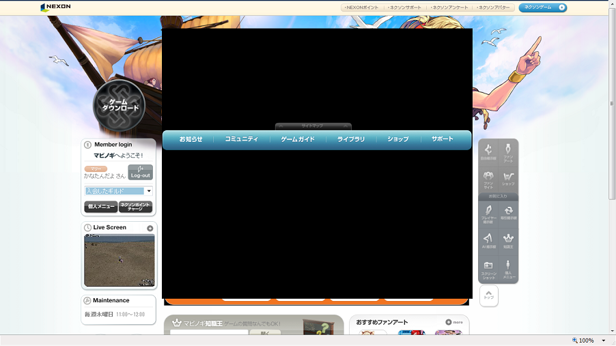Expand the 入会したギルド dropdown

(x=149, y=191)
